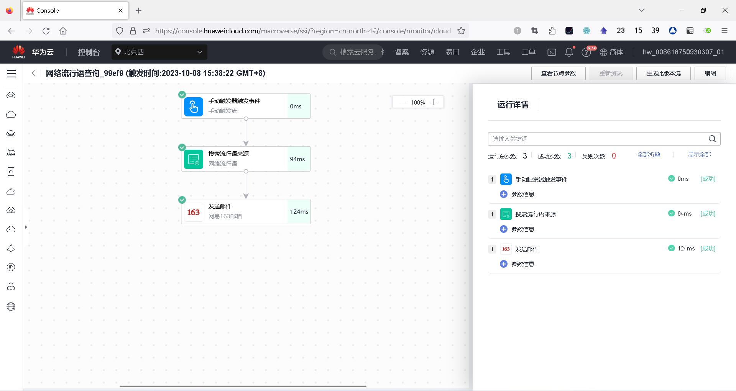Click the 重新测试 button

click(x=611, y=73)
